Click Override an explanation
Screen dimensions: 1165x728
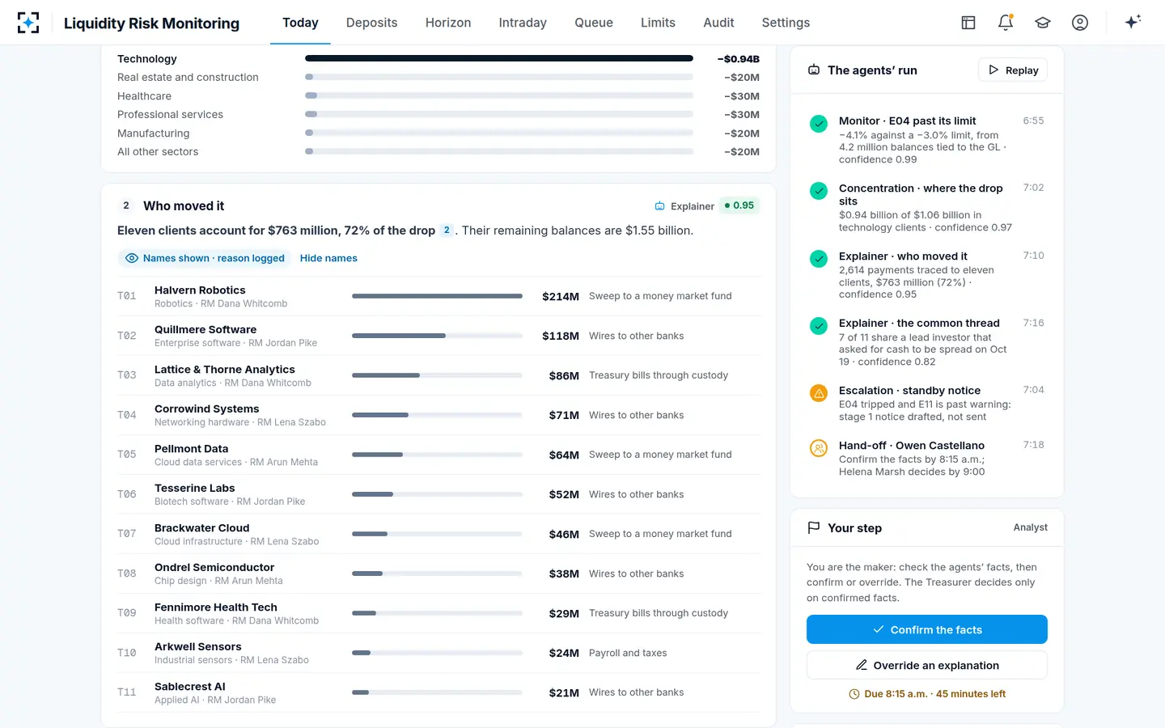click(x=927, y=665)
